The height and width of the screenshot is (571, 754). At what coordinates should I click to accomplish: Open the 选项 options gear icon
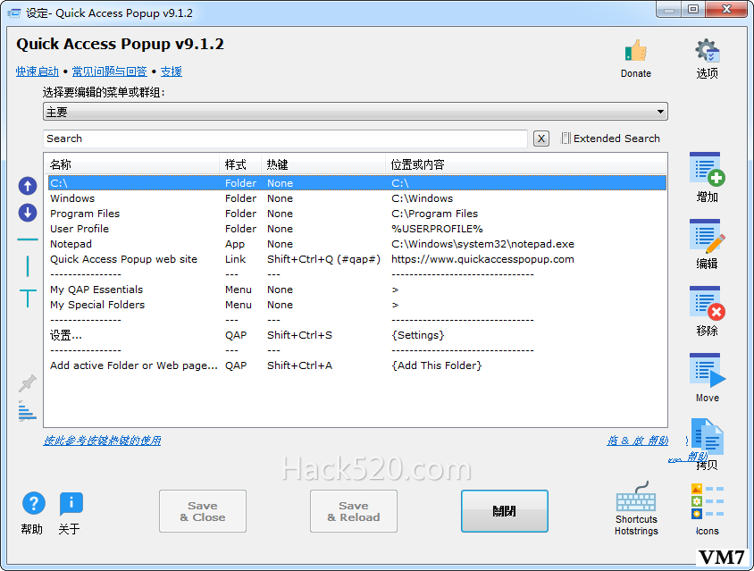(707, 51)
